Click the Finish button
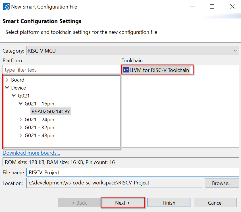 169,203
